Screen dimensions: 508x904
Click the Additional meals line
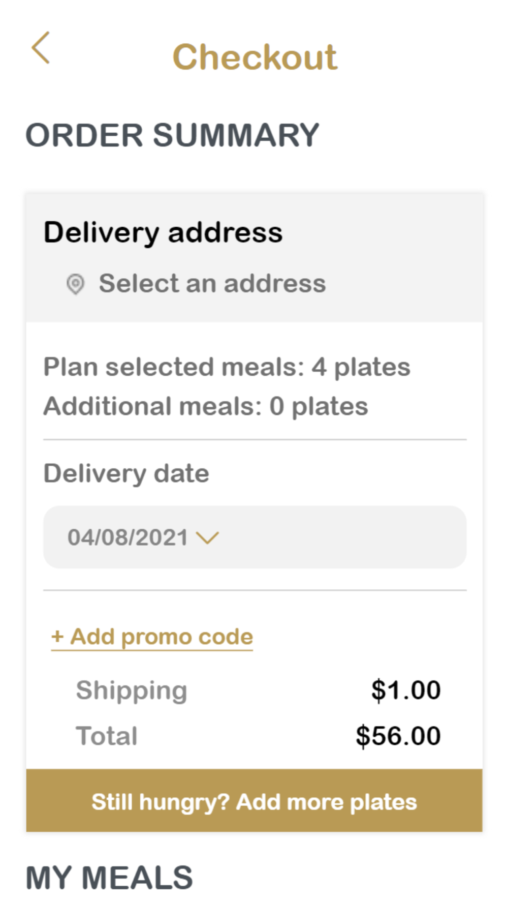pyautogui.click(x=205, y=406)
